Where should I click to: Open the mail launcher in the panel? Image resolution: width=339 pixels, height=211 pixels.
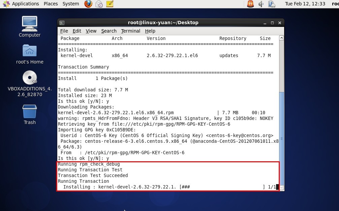[x=99, y=4]
